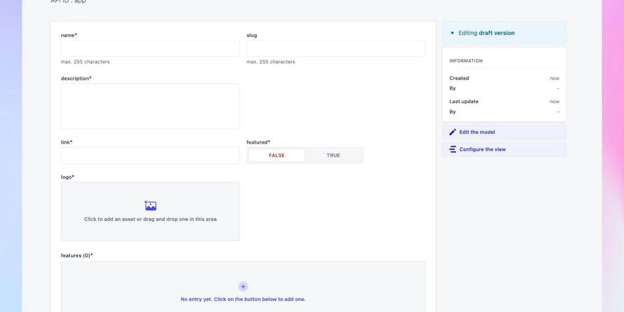The height and width of the screenshot is (312, 624).
Task: Click the INFORMATION heading
Action: coord(466,61)
